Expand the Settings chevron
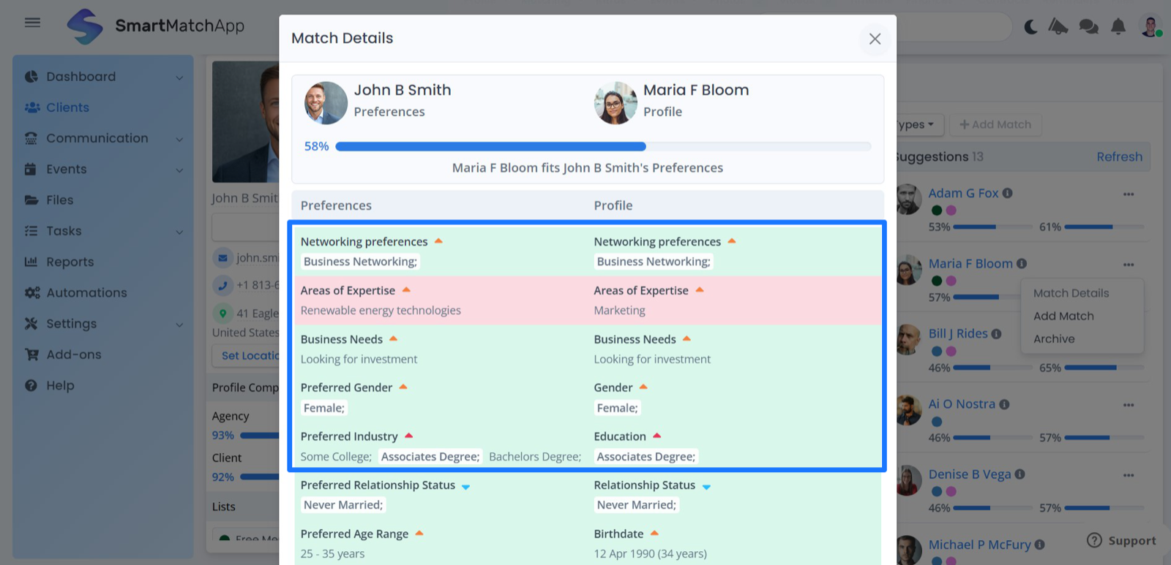Viewport: 1171px width, 565px height. [x=179, y=325]
